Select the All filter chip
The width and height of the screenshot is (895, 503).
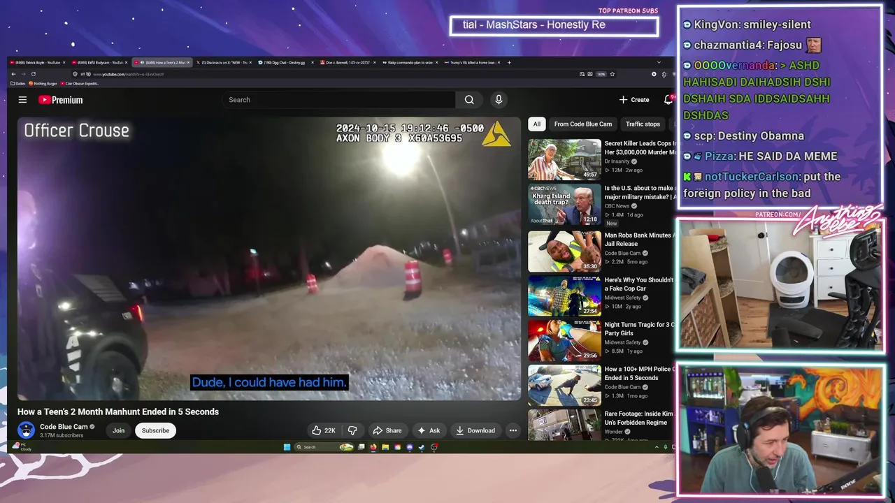[x=536, y=124]
